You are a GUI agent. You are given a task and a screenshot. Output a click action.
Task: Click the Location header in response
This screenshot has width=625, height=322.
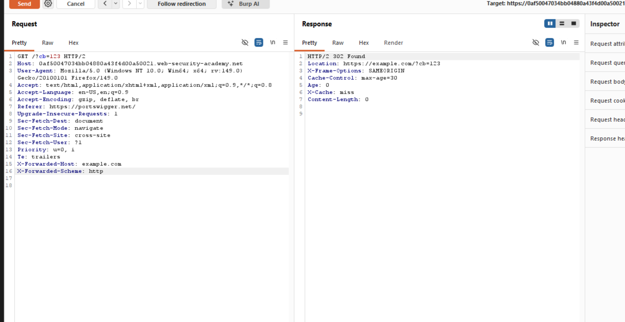pyautogui.click(x=374, y=64)
